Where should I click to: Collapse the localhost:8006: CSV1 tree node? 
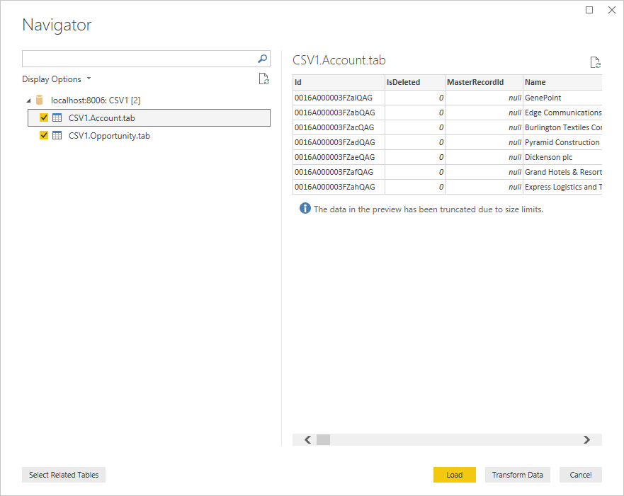point(28,100)
